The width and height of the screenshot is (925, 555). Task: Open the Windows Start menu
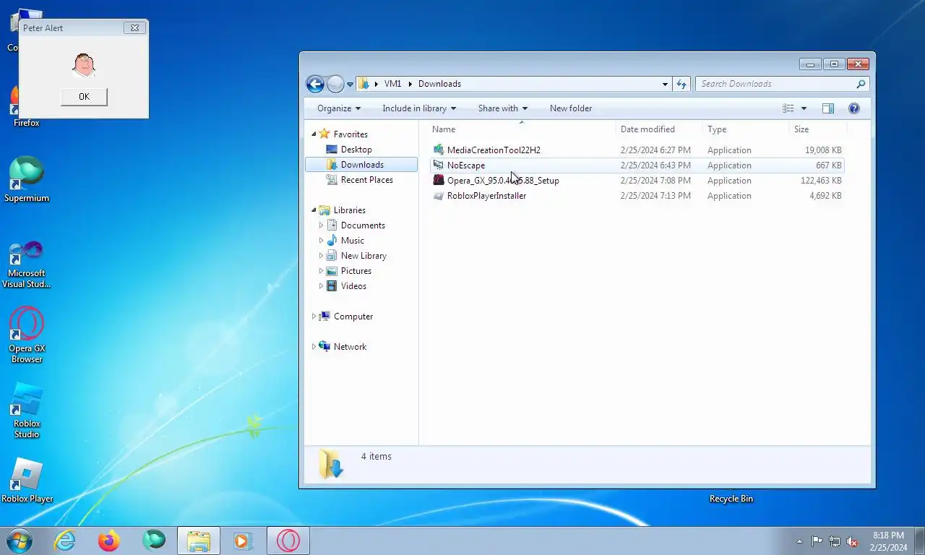pos(19,541)
